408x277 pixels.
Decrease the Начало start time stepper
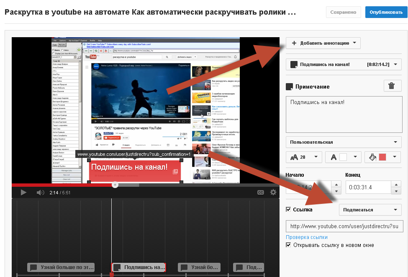pyautogui.click(x=336, y=191)
